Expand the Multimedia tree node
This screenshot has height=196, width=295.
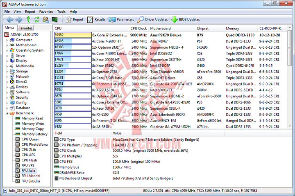click(7, 66)
